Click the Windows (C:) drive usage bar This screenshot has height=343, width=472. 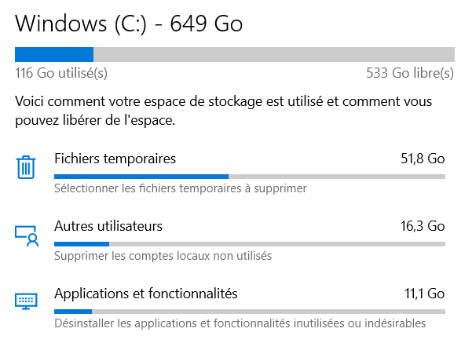(x=235, y=55)
